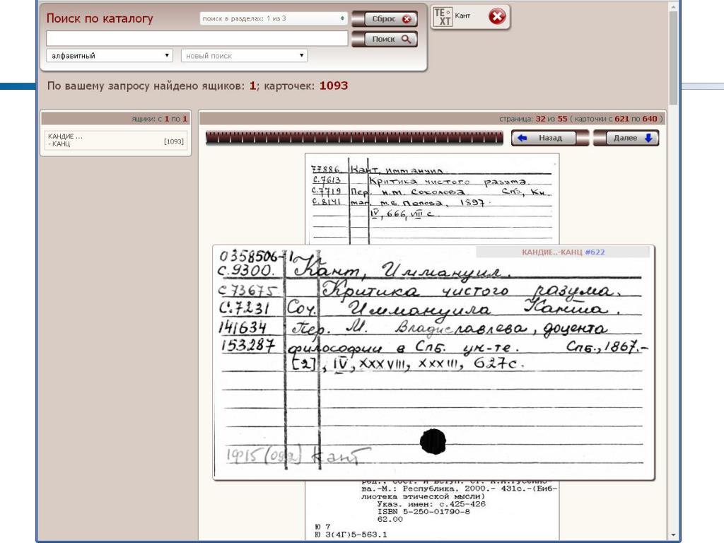Click the enlarged Kant card #622
Image resolution: width=724 pixels, height=543 pixels.
click(x=433, y=363)
